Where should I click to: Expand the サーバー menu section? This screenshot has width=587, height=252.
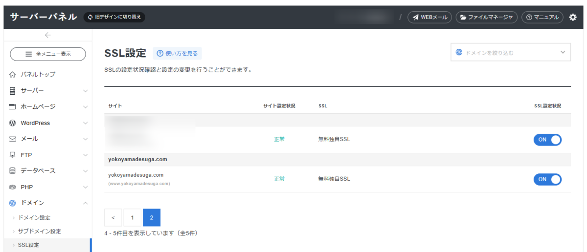[x=47, y=91]
